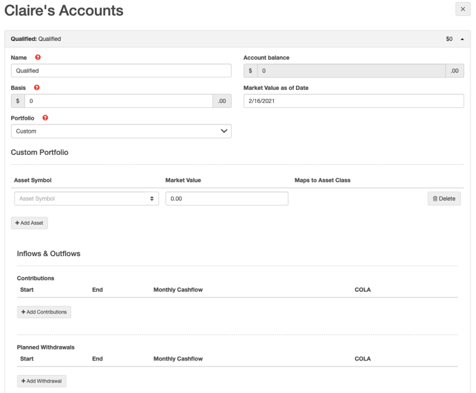476x393 pixels.
Task: Click the Add Contributions button
Action: [44, 312]
